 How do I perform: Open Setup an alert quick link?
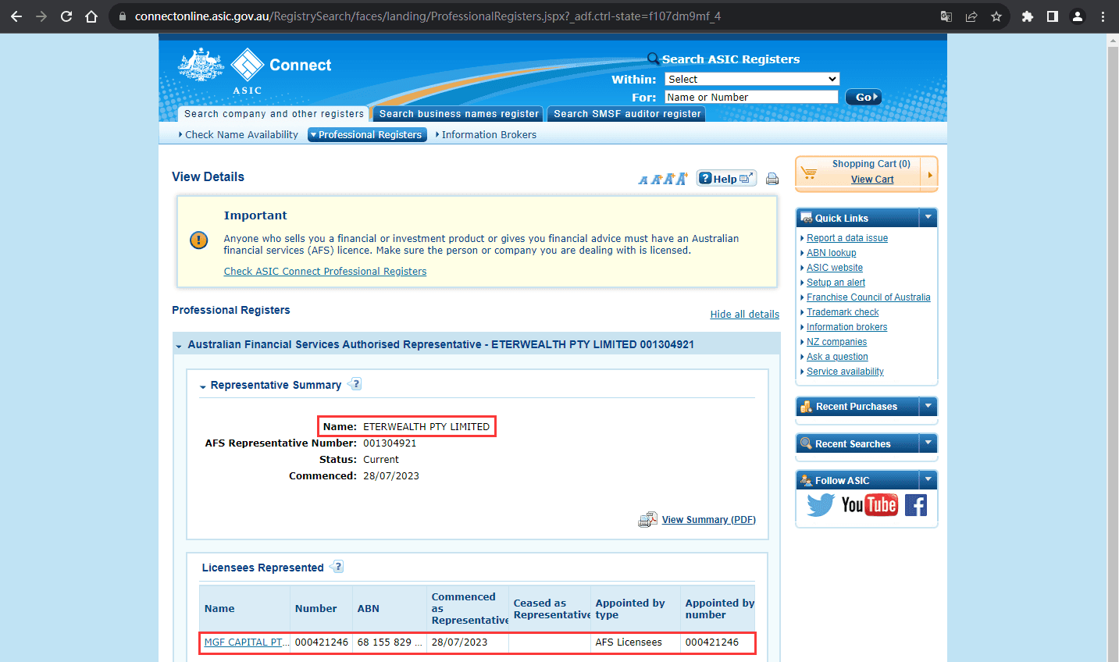point(836,283)
